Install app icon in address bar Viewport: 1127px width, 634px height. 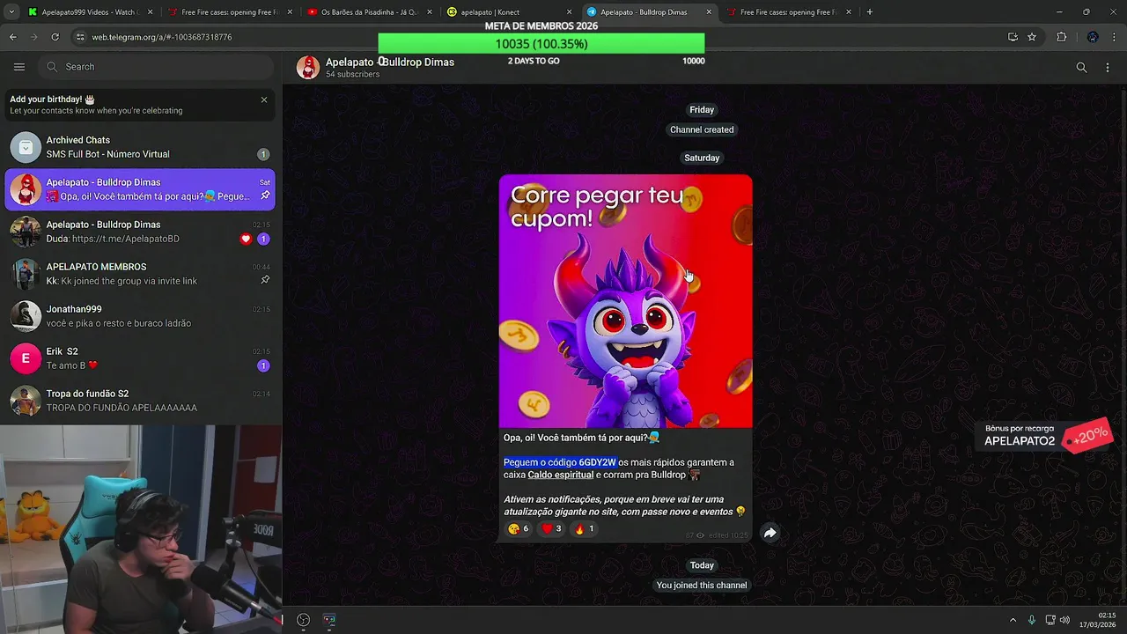(1013, 37)
